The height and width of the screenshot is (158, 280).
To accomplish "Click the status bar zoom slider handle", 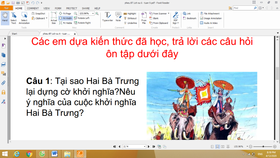I will click(263, 146).
